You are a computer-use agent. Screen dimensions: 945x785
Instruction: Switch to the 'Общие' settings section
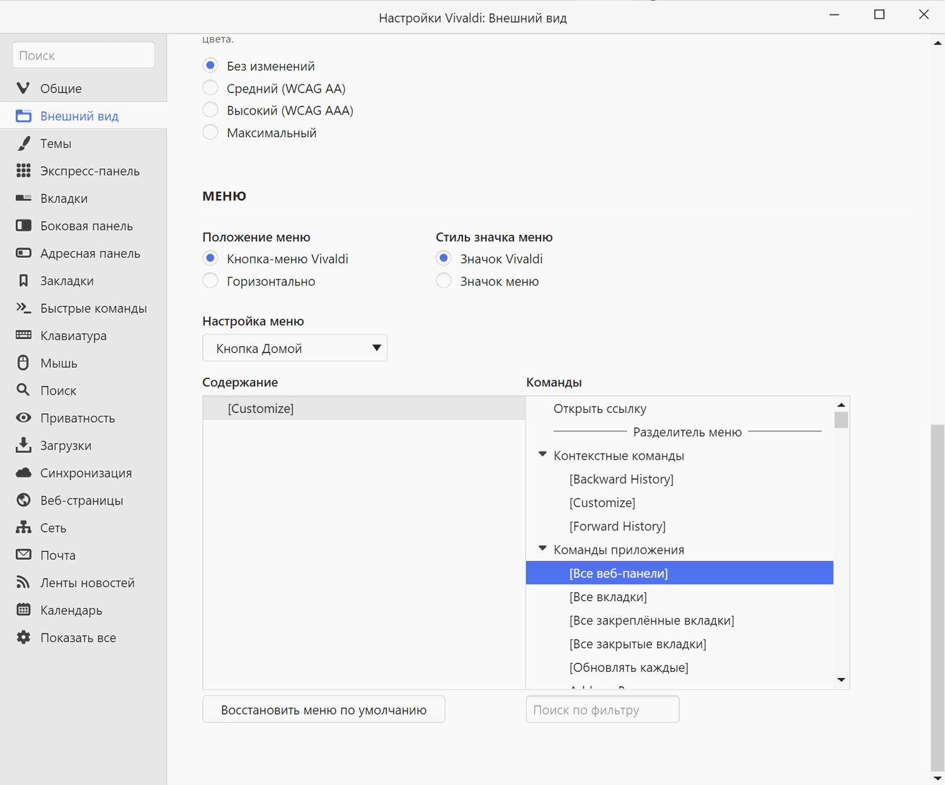click(x=60, y=89)
